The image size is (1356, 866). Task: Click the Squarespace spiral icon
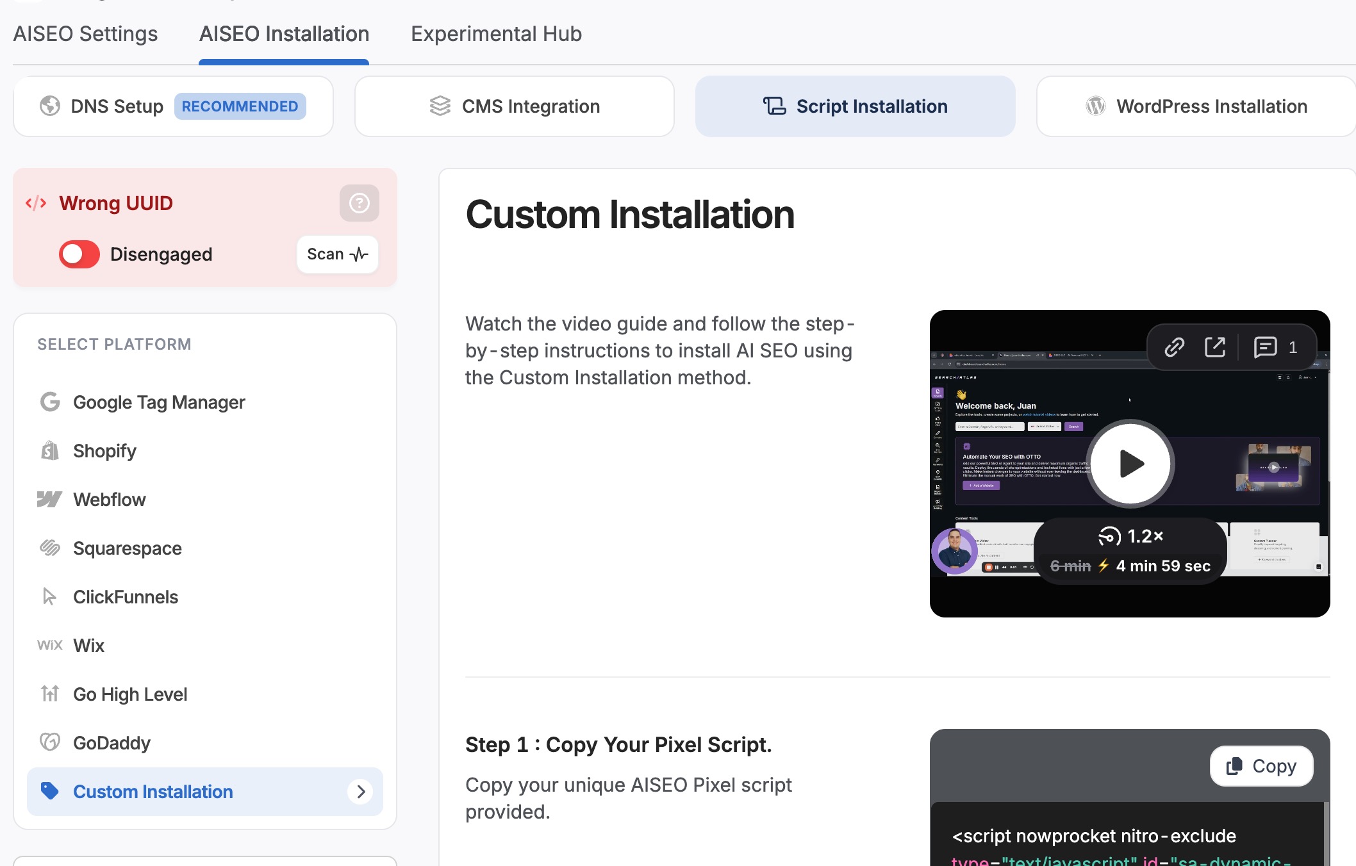(50, 548)
